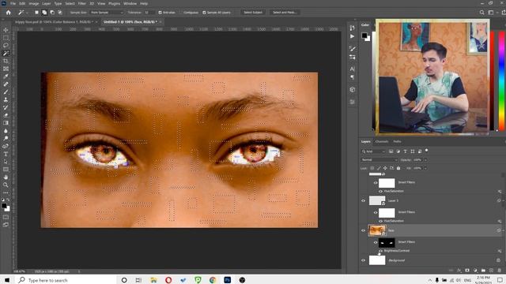Toggle the Anti-alias checkbox
Image resolution: width=506 pixels, height=284 pixels.
(x=160, y=13)
